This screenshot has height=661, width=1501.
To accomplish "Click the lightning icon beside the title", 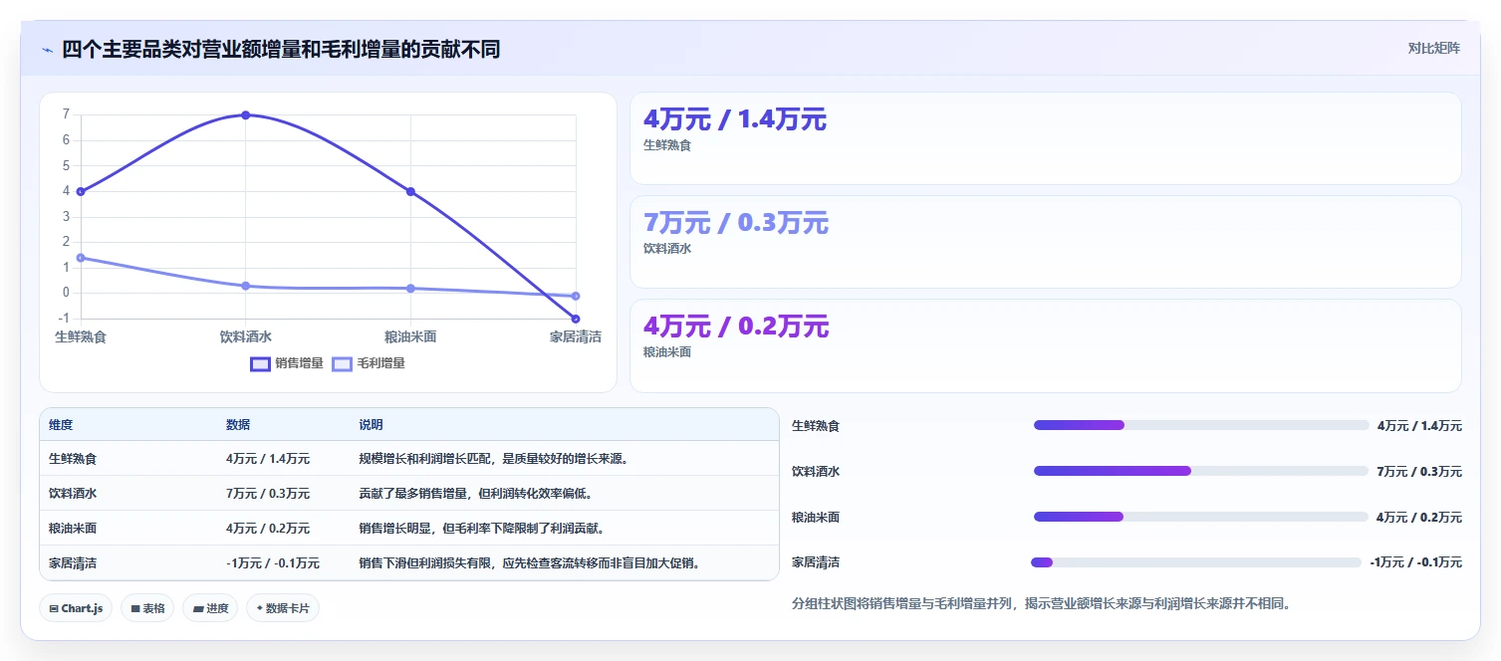I will pos(48,50).
